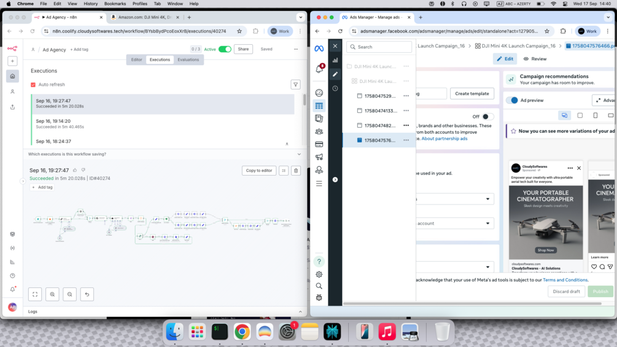Screen dimensions: 617x347
Task: Click the Discard draft button
Action: (x=566, y=292)
